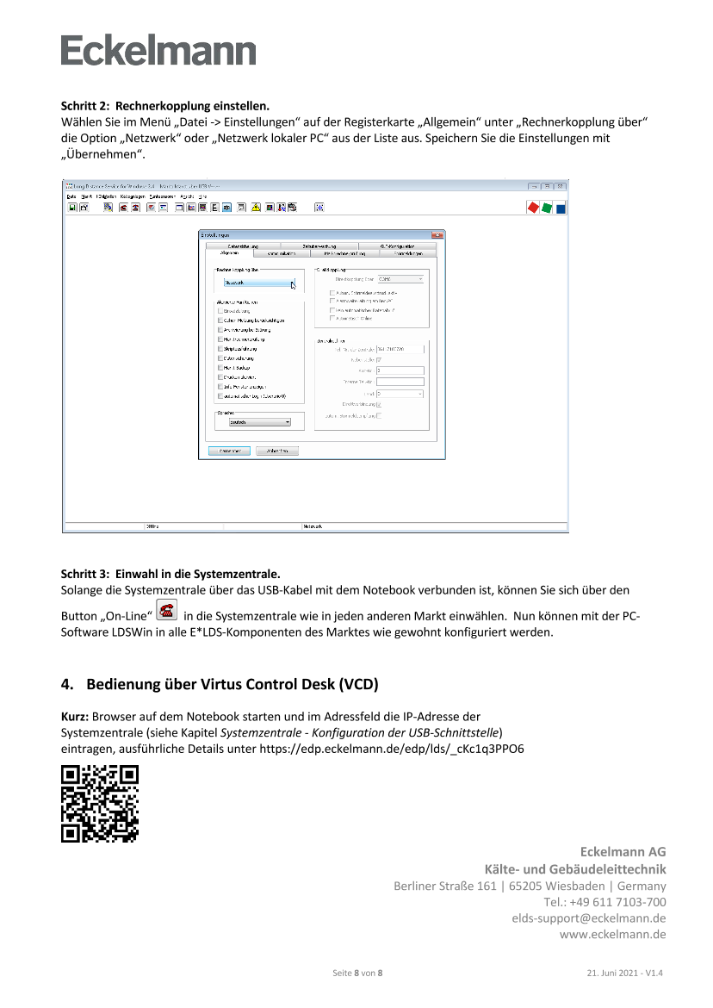Open the Direktkopplung COM port dropdown
This screenshot has height=1008, width=713.
coord(401,279)
